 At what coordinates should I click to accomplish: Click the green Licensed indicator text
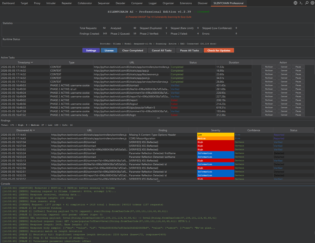click(201, 12)
